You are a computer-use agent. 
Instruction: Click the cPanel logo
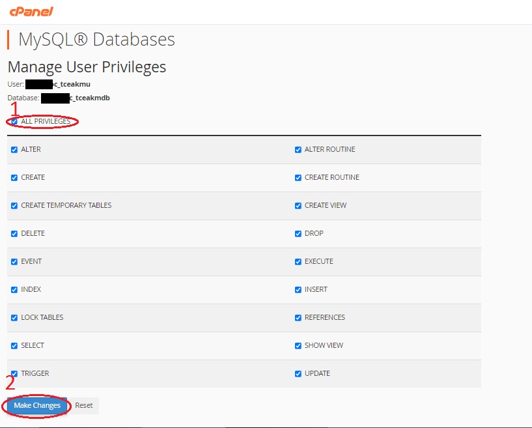pyautogui.click(x=31, y=12)
